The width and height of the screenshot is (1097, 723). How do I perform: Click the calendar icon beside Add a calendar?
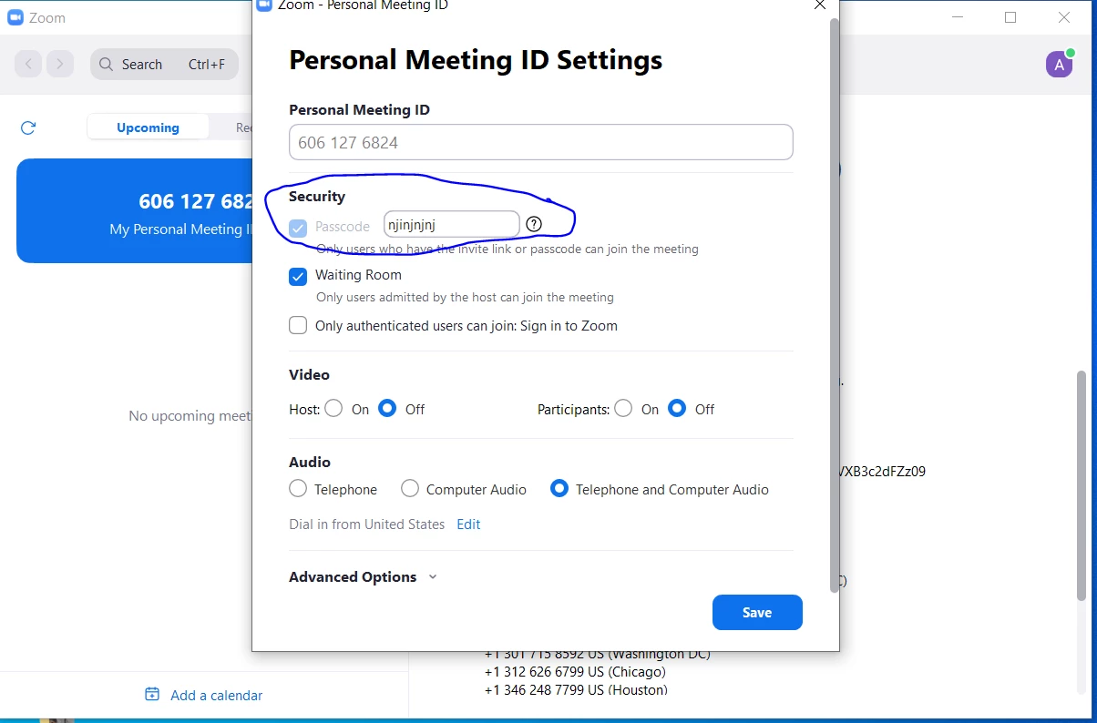[152, 695]
